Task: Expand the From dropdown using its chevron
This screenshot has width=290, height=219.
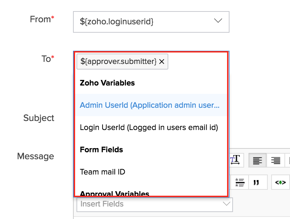Action: click(x=218, y=21)
